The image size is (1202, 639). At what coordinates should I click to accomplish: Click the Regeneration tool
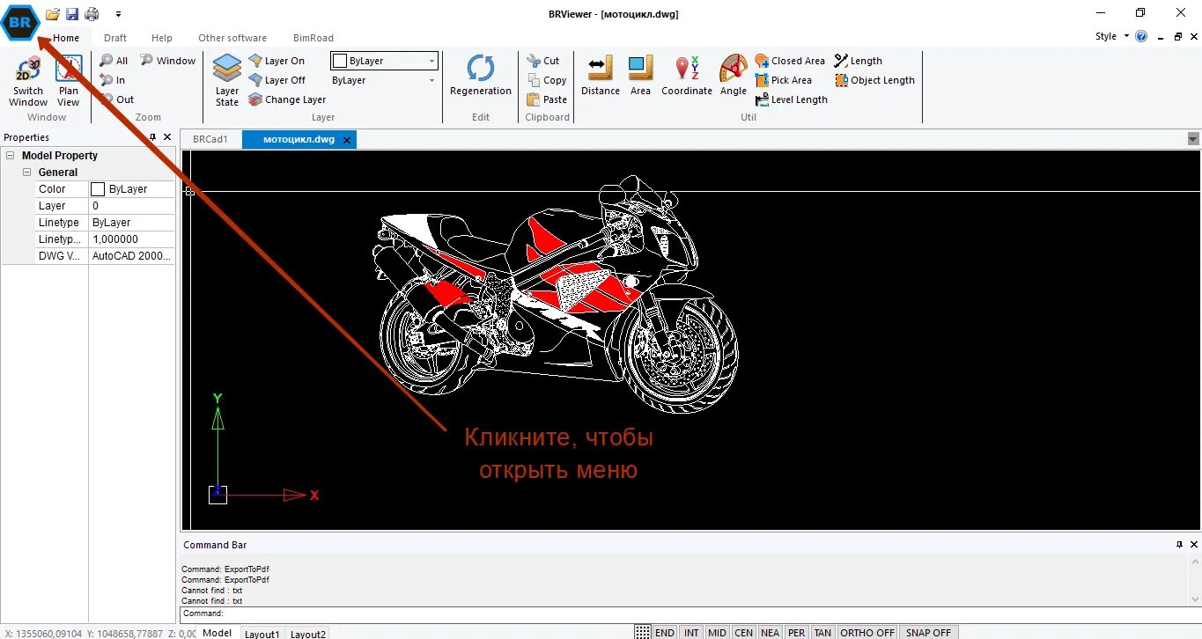tap(481, 77)
